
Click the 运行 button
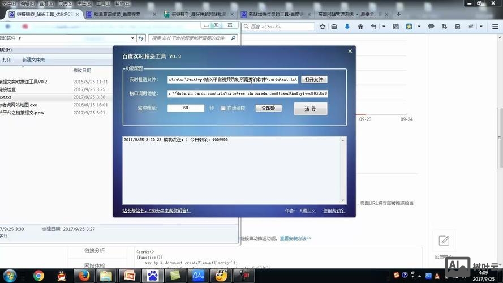311,109
